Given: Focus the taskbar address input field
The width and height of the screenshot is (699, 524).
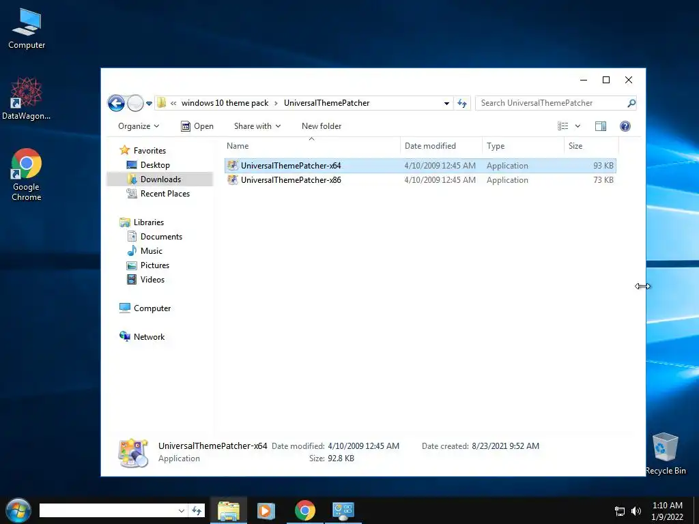Looking at the screenshot, I should click(x=109, y=510).
